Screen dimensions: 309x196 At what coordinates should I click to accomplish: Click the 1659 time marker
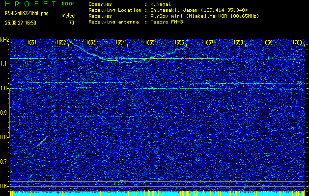268,43
